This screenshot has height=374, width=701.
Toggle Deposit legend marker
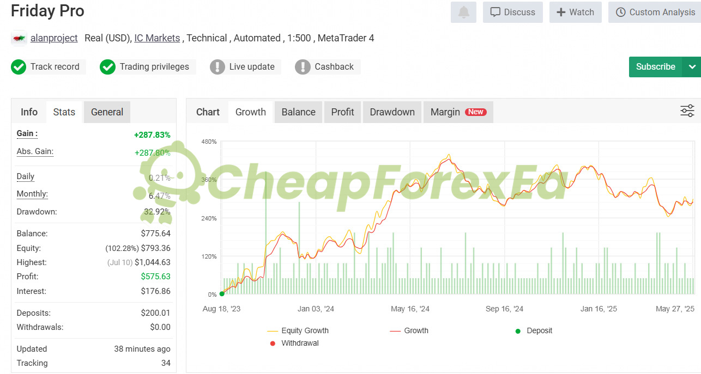pyautogui.click(x=534, y=331)
